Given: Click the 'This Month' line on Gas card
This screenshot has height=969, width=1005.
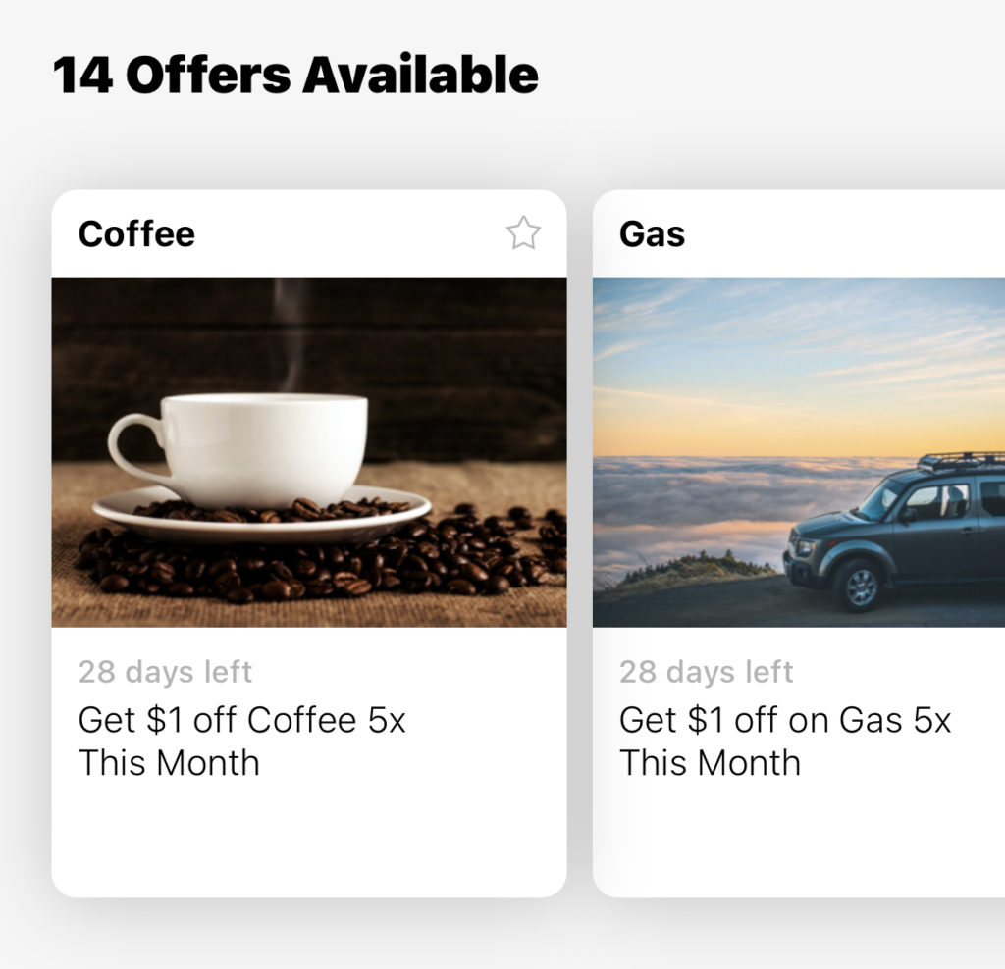Looking at the screenshot, I should click(710, 763).
